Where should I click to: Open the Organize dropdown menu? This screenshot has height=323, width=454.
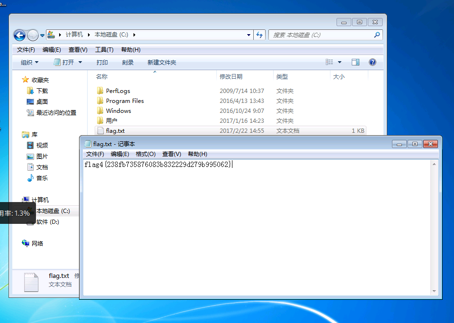[x=29, y=63]
